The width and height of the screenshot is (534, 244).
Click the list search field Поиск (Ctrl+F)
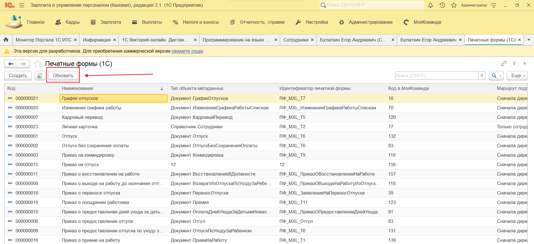tap(437, 76)
